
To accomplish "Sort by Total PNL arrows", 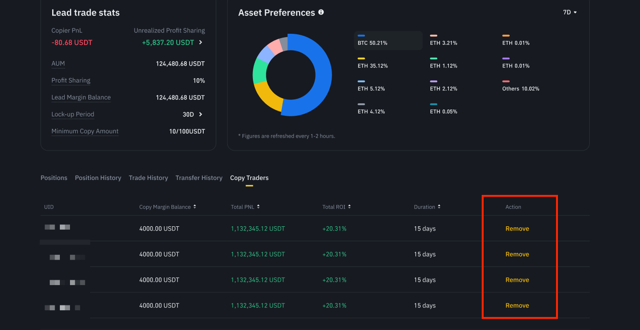I will tap(258, 207).
